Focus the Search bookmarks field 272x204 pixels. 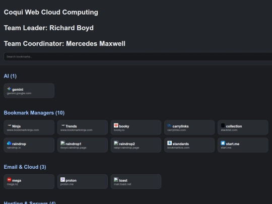pos(138,57)
